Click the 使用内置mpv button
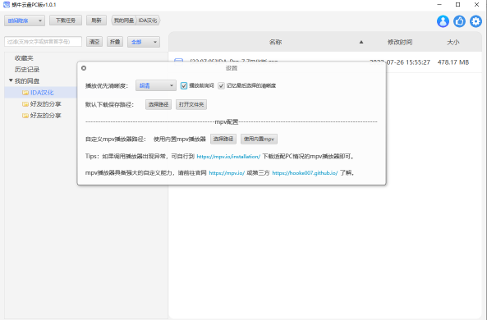 pyautogui.click(x=259, y=139)
